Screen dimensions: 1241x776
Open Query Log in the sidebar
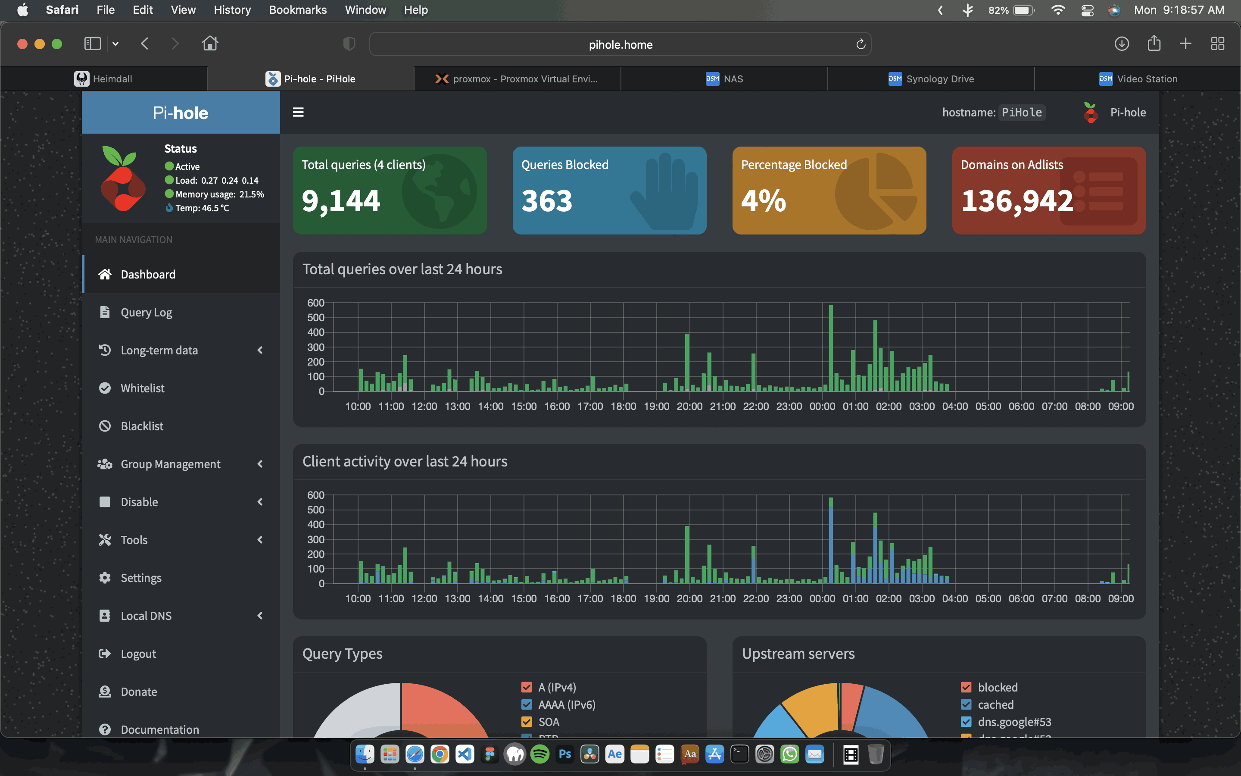[181, 312]
